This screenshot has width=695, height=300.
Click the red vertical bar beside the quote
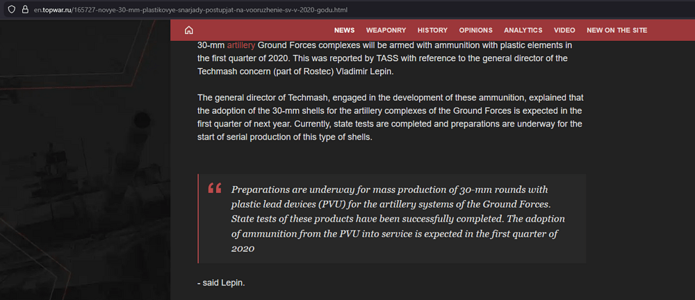[x=199, y=219]
